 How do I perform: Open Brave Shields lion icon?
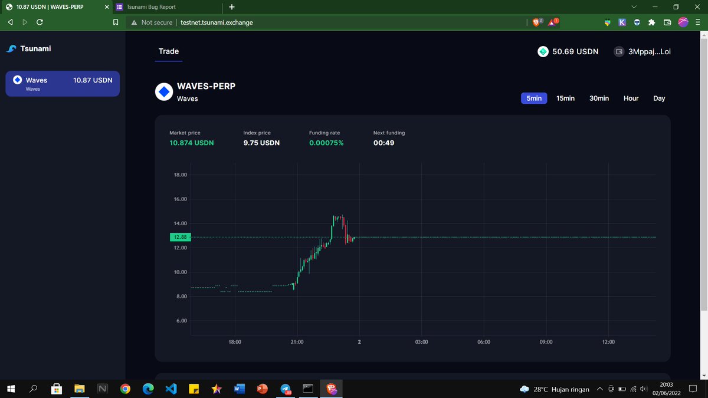[537, 22]
